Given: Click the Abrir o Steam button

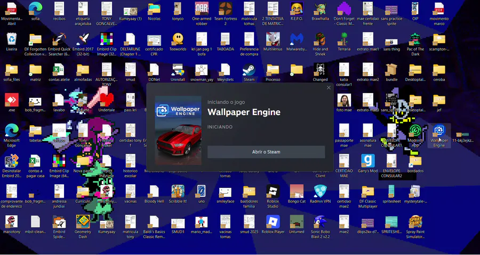Looking at the screenshot, I should tap(266, 152).
